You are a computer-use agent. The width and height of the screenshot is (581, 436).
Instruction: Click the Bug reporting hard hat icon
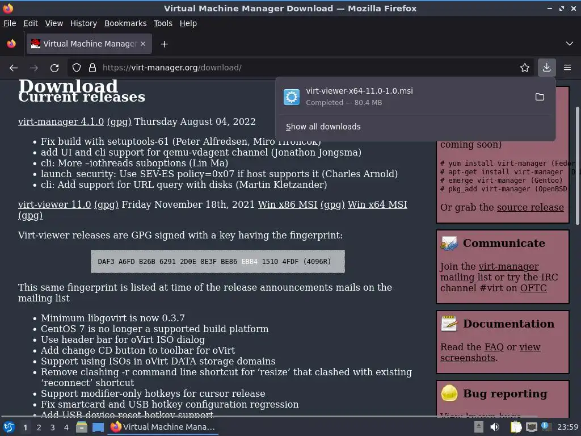[x=449, y=393]
